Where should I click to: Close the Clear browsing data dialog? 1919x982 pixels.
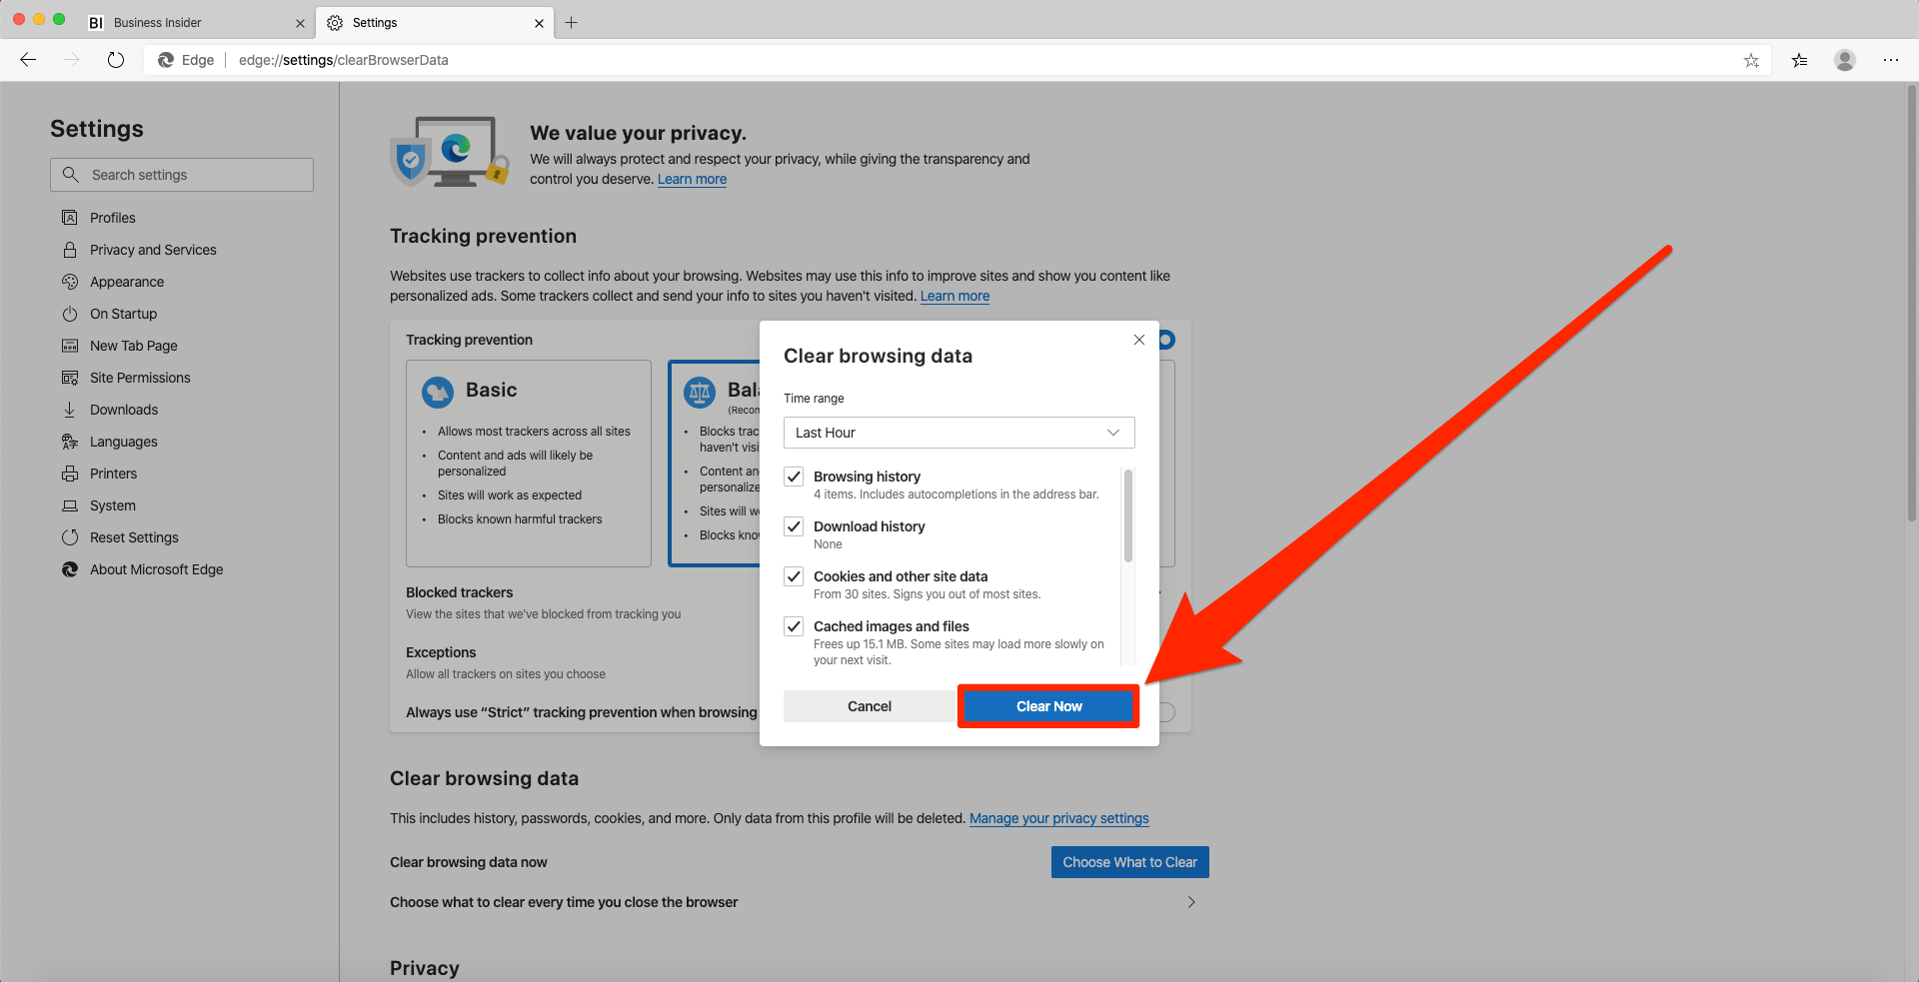coord(1138,340)
